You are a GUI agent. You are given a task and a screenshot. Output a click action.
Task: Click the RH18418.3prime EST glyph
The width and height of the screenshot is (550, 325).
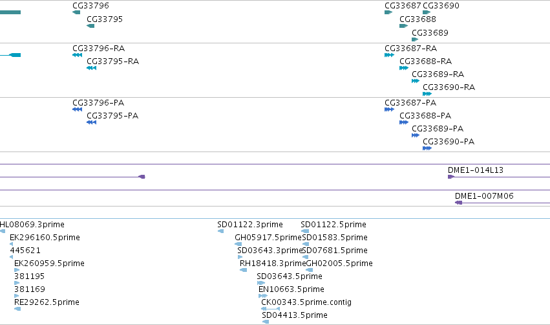(x=244, y=270)
